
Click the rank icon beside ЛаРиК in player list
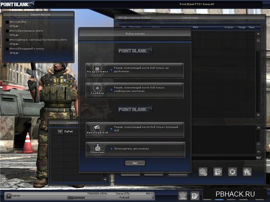[60, 132]
